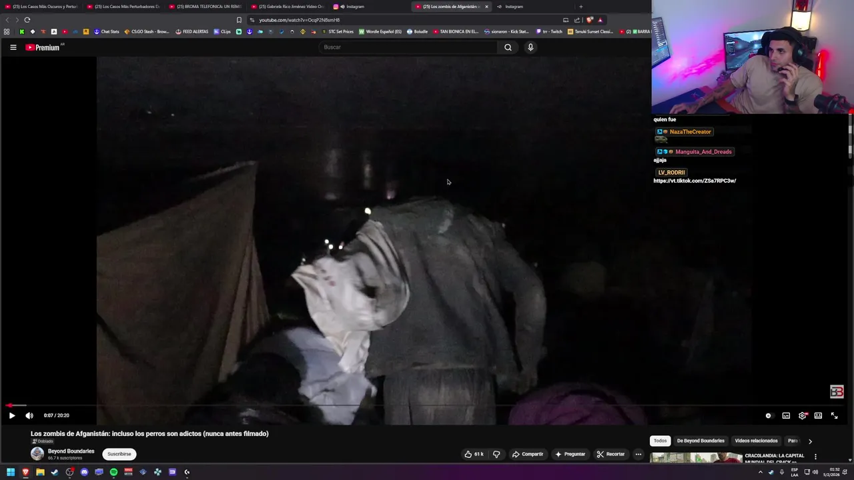Image resolution: width=854 pixels, height=480 pixels.
Task: Open the Windows Start menu
Action: coord(11,472)
